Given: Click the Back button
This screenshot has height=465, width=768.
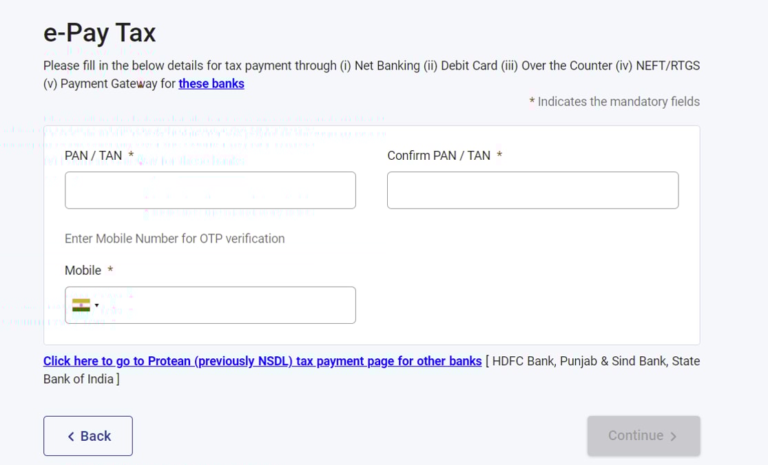Looking at the screenshot, I should [x=87, y=435].
